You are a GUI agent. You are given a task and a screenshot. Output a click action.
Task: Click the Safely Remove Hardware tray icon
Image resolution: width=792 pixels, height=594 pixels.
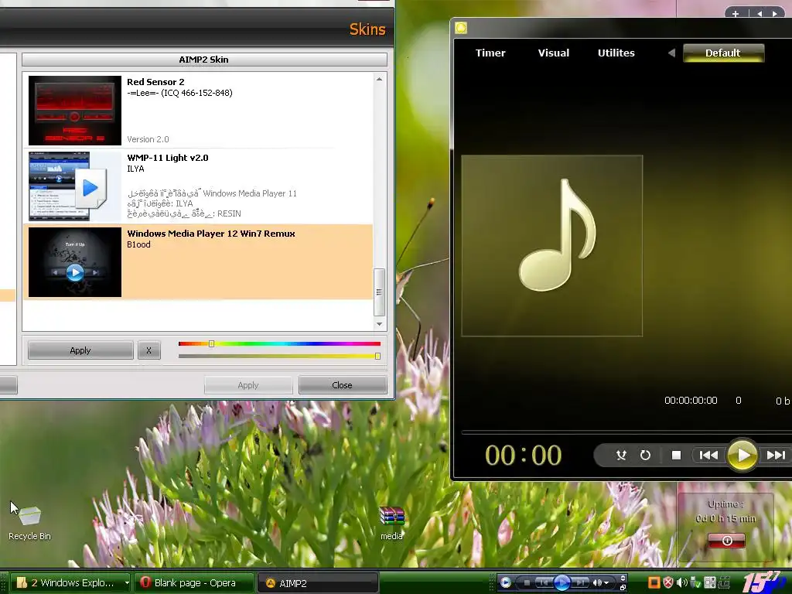(695, 582)
